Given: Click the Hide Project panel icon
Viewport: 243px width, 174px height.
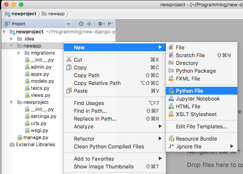Looking at the screenshot, I should point(110,24).
